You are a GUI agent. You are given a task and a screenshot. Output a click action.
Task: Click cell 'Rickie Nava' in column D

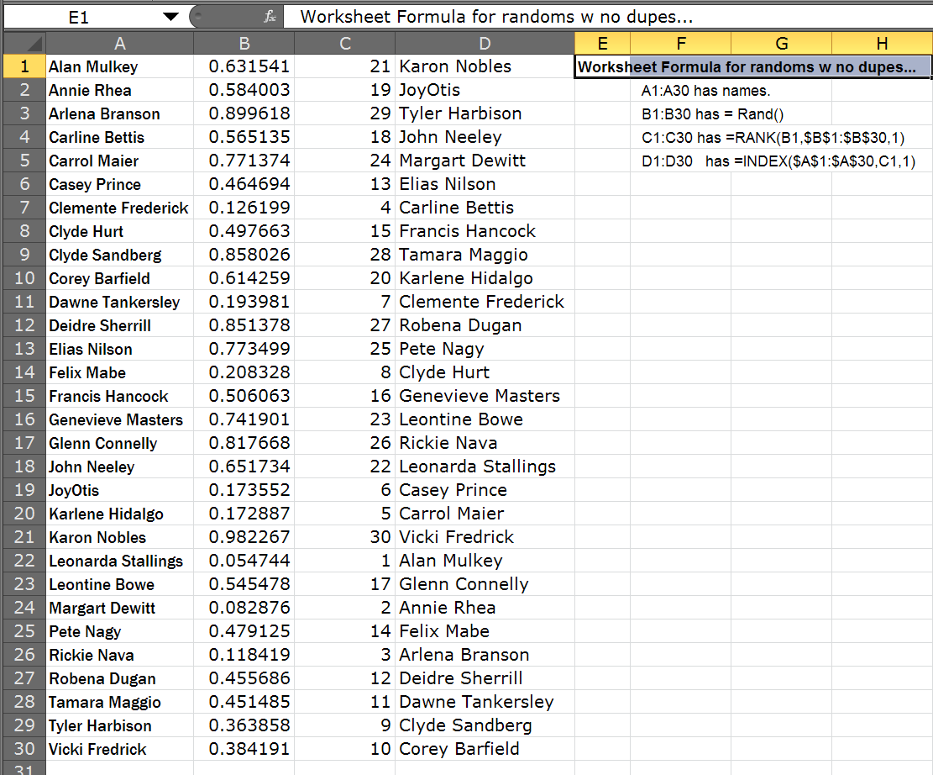pos(485,443)
